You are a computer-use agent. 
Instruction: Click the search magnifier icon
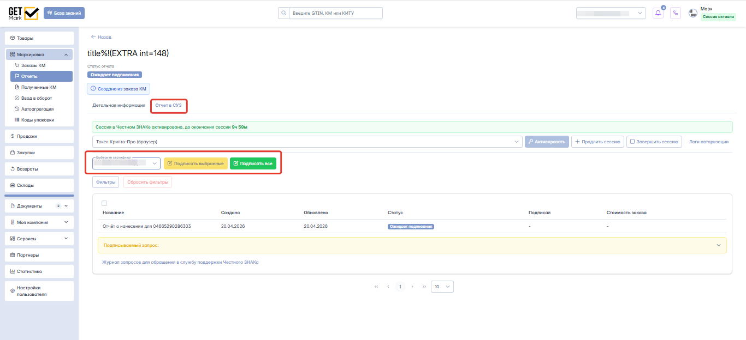(x=283, y=13)
